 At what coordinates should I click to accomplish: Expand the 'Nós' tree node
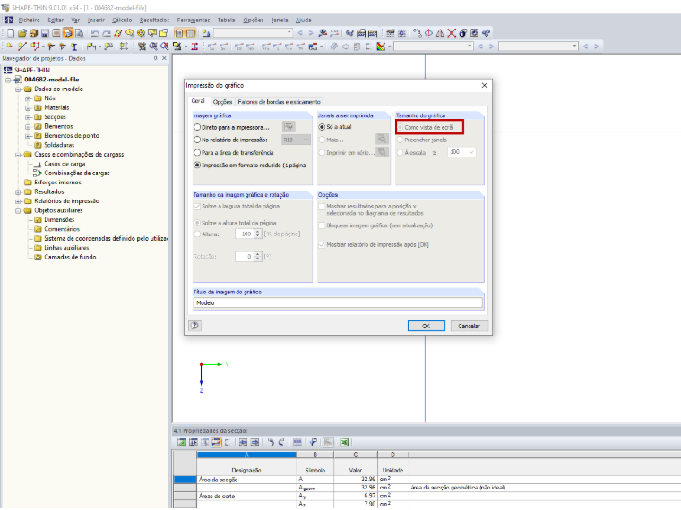click(x=28, y=99)
